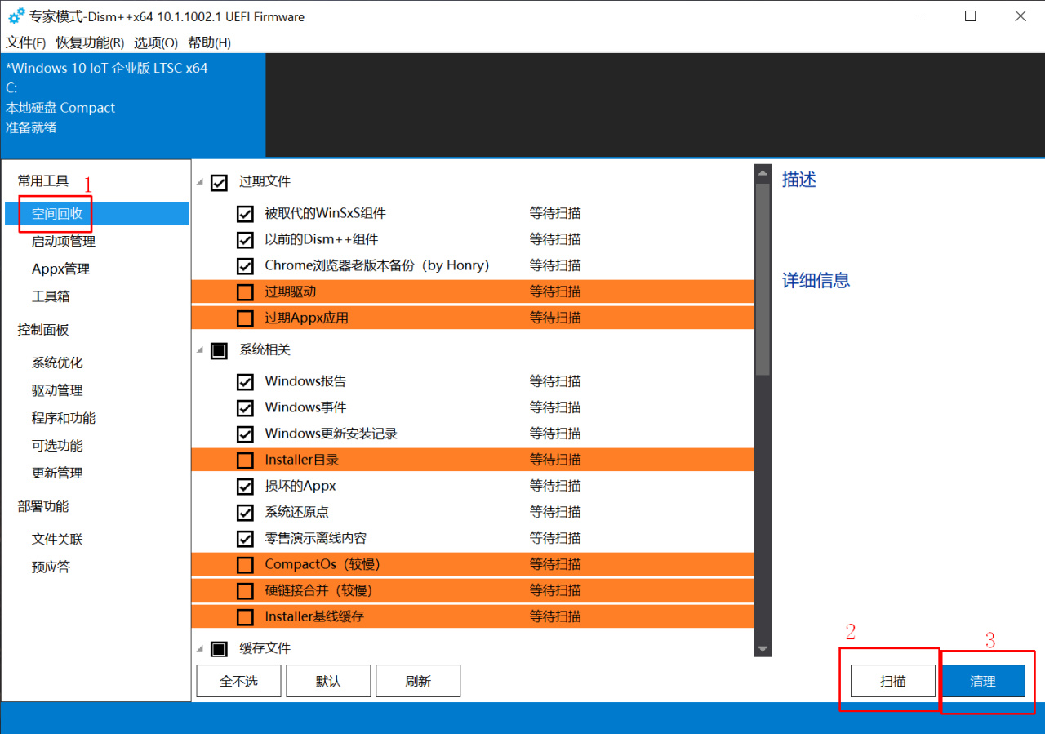
Task: Click the 扫描 button
Action: tap(893, 681)
